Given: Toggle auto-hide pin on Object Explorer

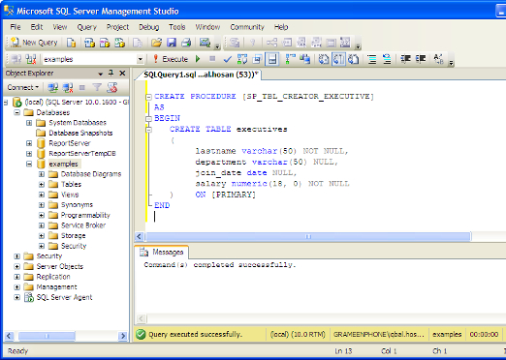Looking at the screenshot, I should tap(111, 74).
